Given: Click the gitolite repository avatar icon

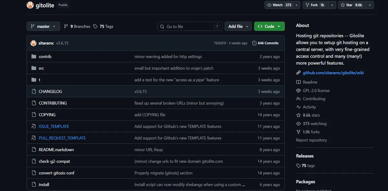Looking at the screenshot, I should (30, 5).
